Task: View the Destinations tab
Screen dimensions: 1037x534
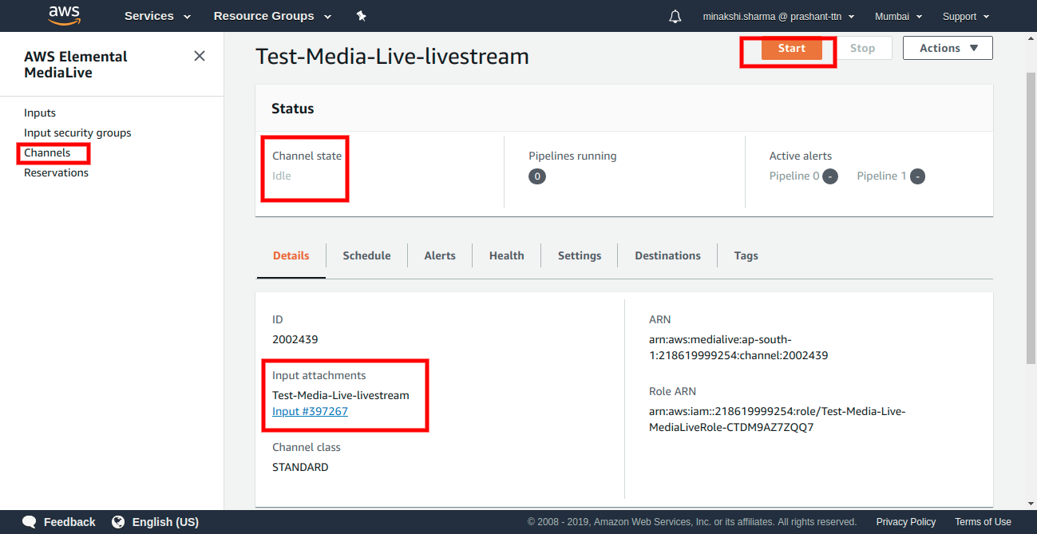Action: (x=667, y=255)
